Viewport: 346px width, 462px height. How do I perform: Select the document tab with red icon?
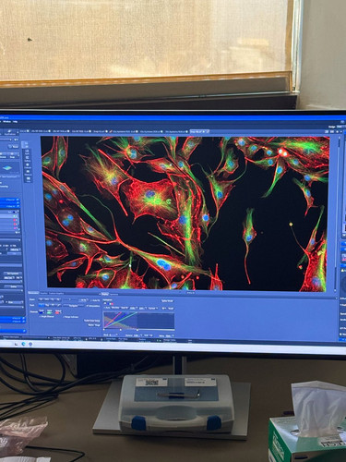(x=124, y=131)
